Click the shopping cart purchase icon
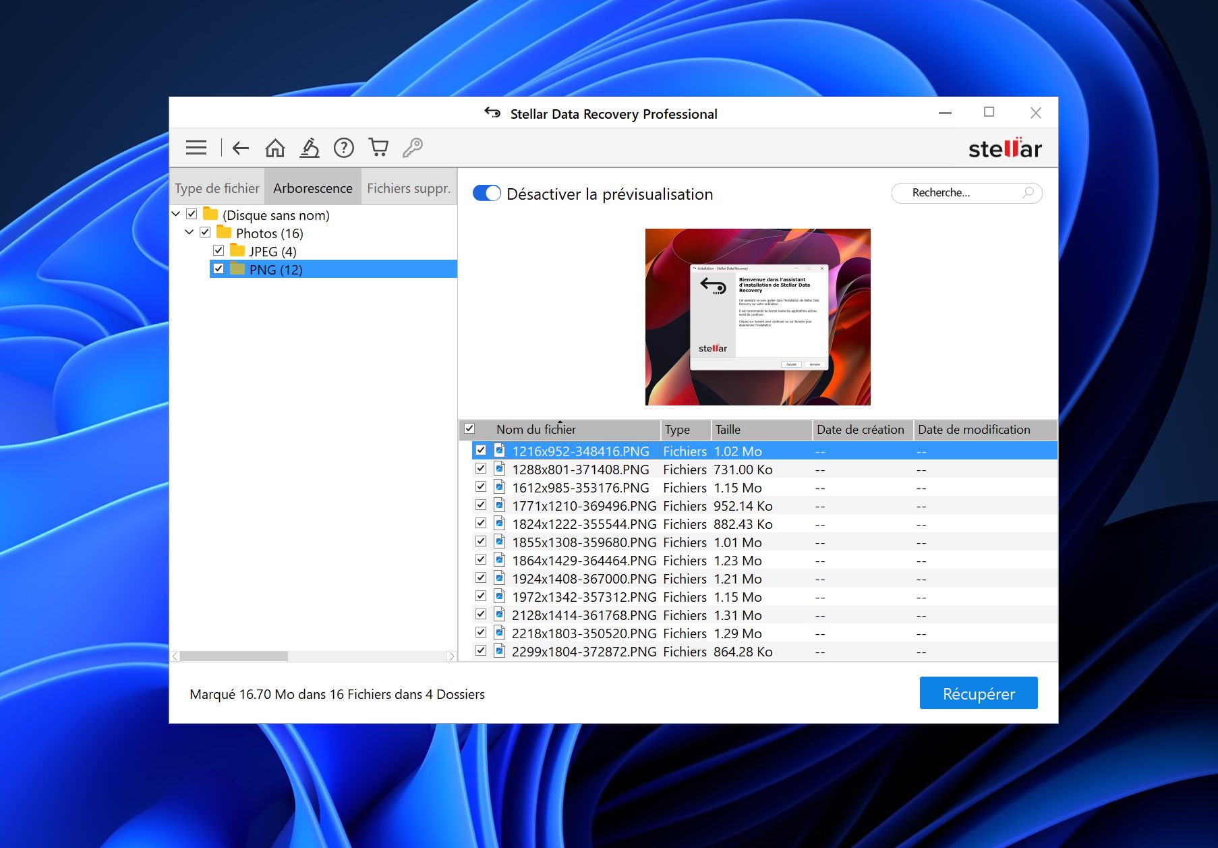 (x=378, y=148)
